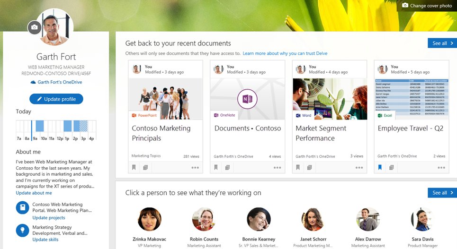Open Learn more about why you can trust Delve

(x=285, y=53)
